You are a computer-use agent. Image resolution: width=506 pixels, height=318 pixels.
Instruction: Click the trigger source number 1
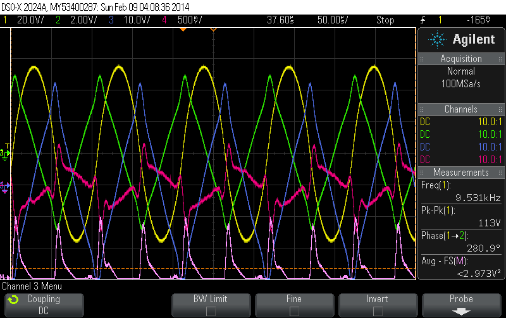[x=440, y=20]
